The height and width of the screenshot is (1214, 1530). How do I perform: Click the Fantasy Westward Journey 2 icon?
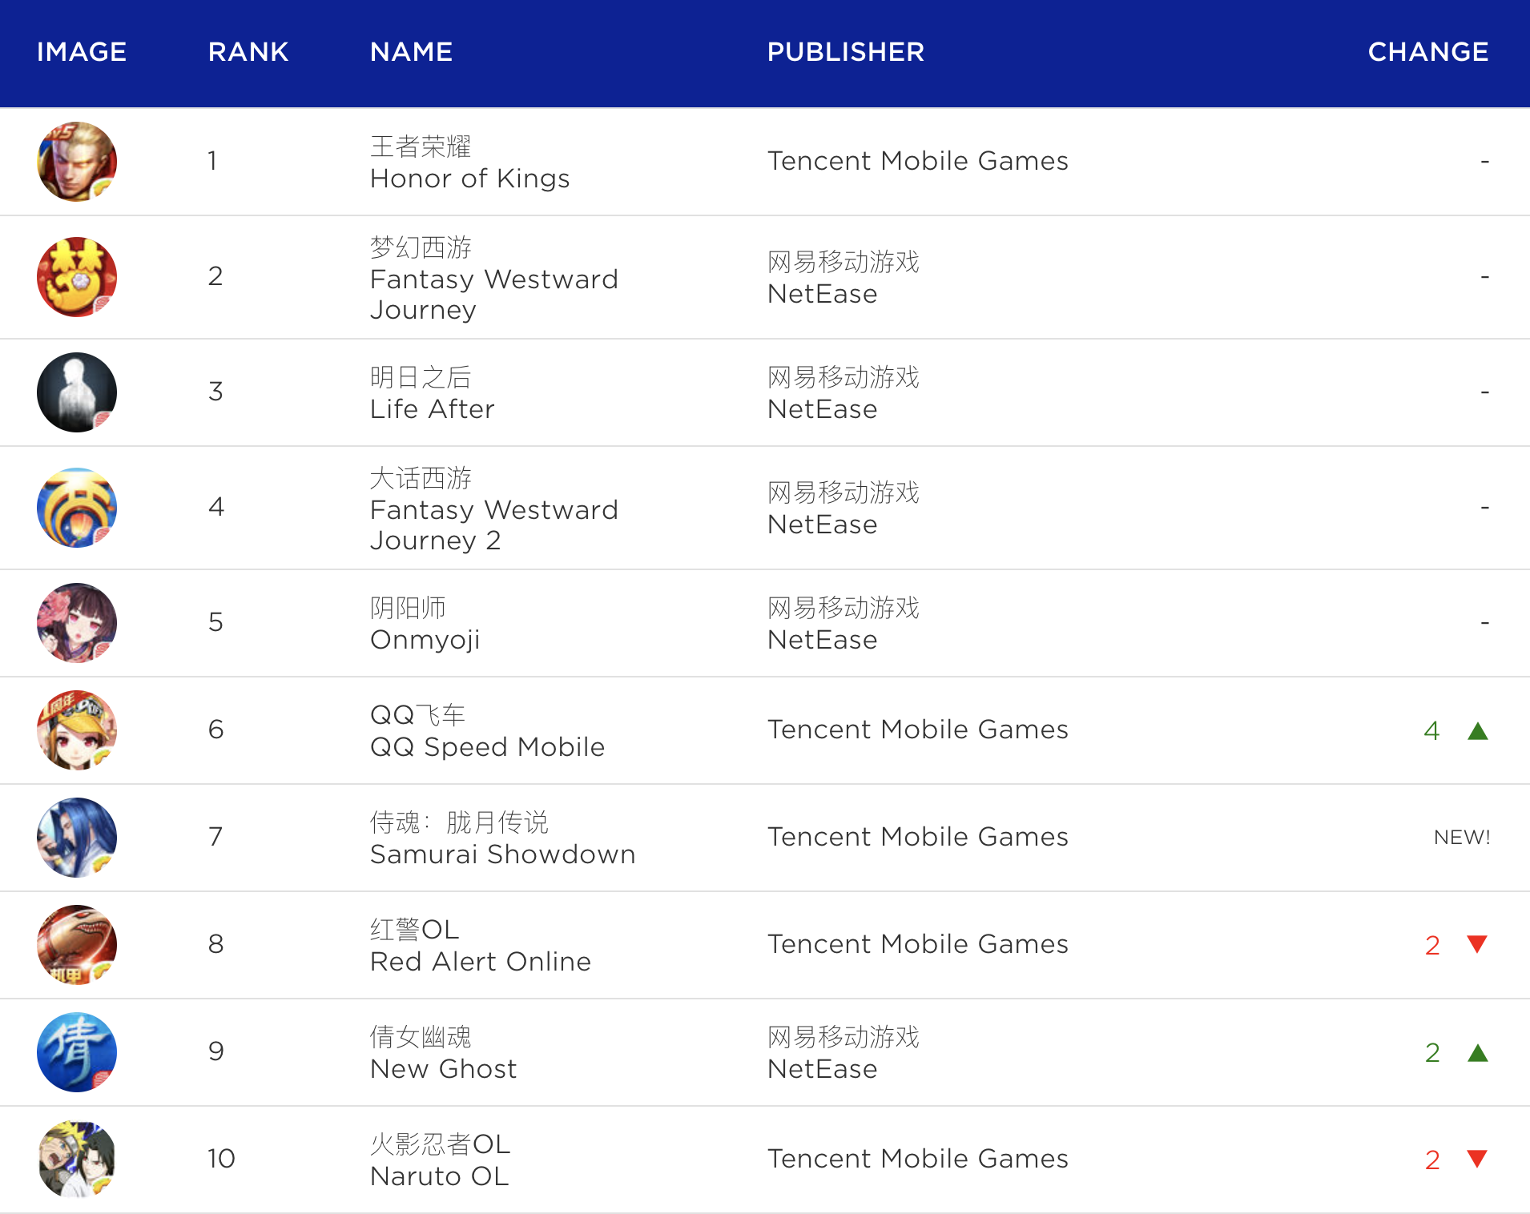coord(77,508)
